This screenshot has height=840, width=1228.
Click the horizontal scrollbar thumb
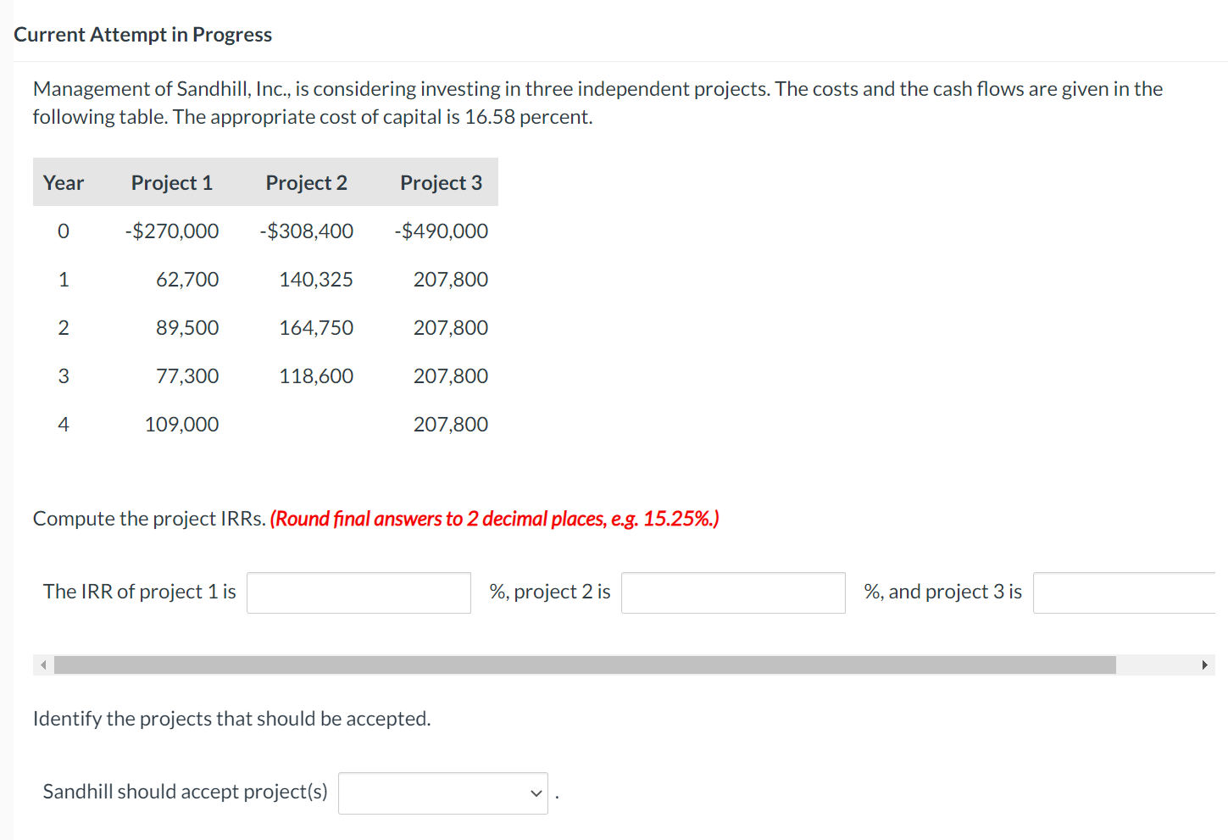585,665
